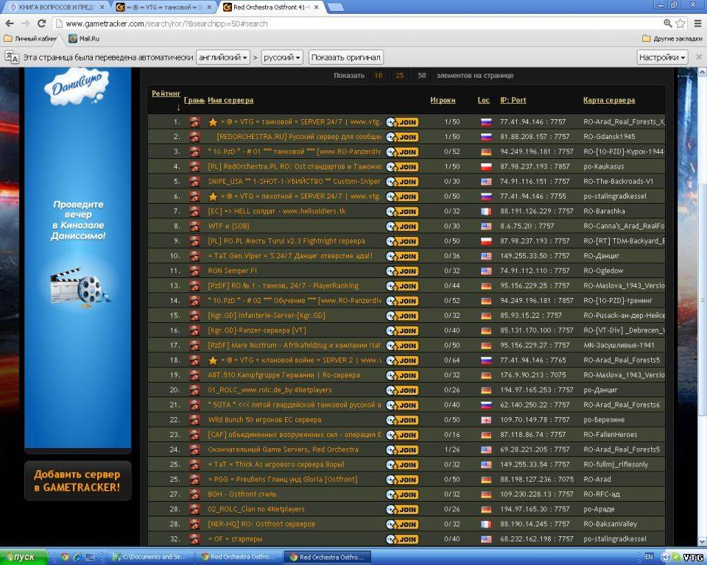Image resolution: width=707 pixels, height=565 pixels.
Task: Sort by the Игроки column header
Action: pos(443,101)
